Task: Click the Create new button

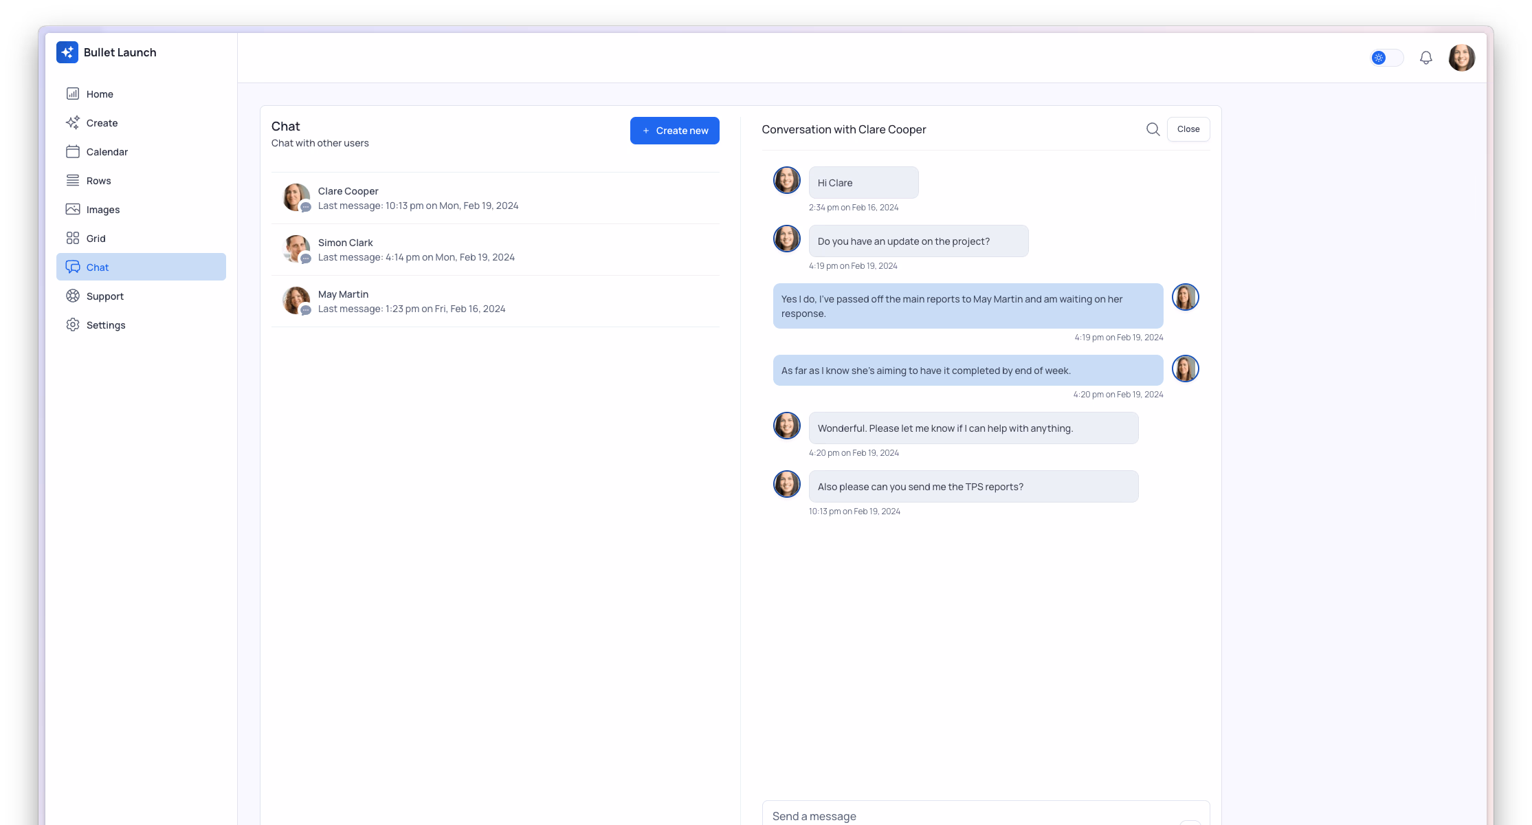Action: pyautogui.click(x=674, y=130)
